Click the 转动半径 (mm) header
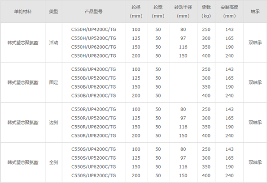The image size is (267, 183). 183,12
